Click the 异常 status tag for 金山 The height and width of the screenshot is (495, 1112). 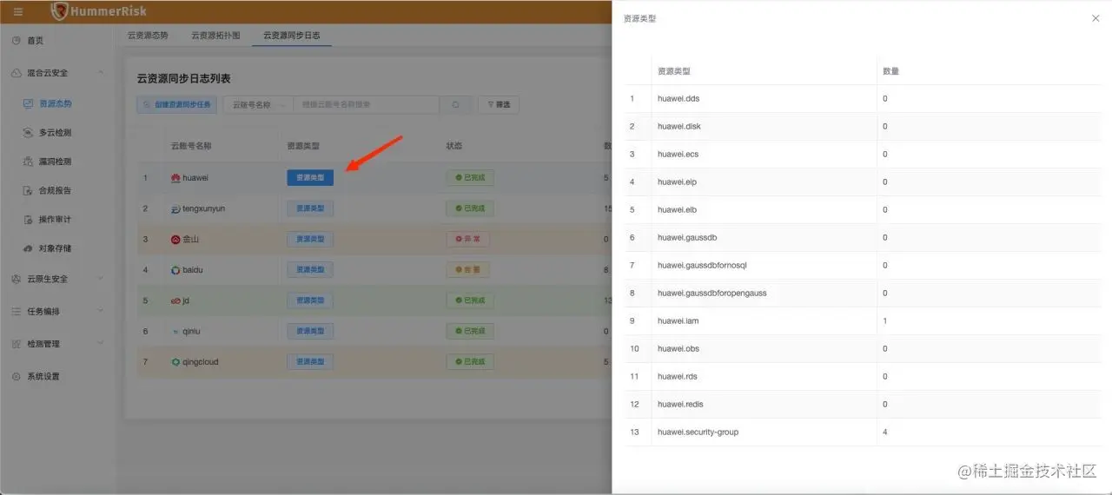tap(468, 239)
